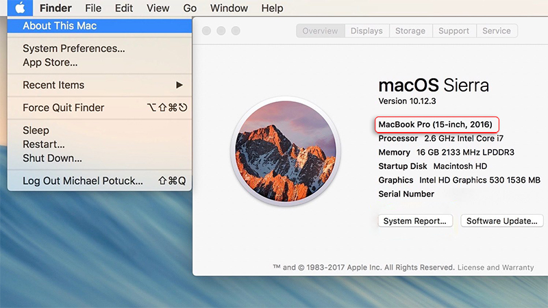Open the Help menu in menu bar
Image resolution: width=548 pixels, height=308 pixels.
[272, 8]
